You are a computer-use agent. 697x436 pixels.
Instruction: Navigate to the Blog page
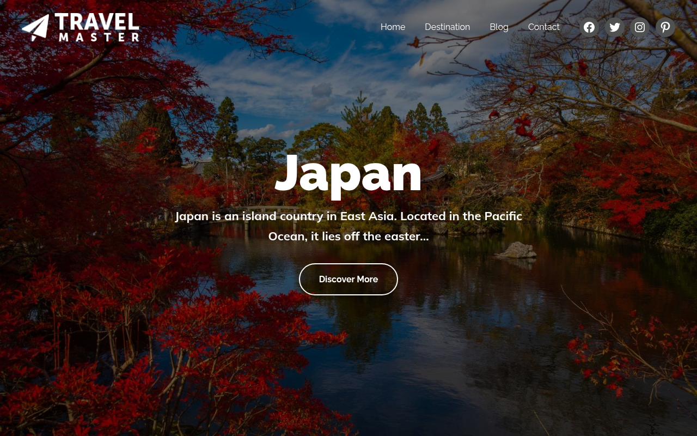point(499,27)
